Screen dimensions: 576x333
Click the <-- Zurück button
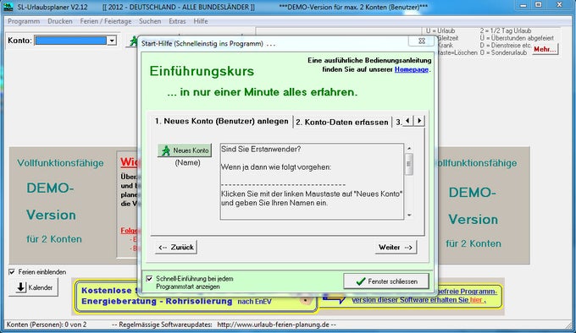176,248
